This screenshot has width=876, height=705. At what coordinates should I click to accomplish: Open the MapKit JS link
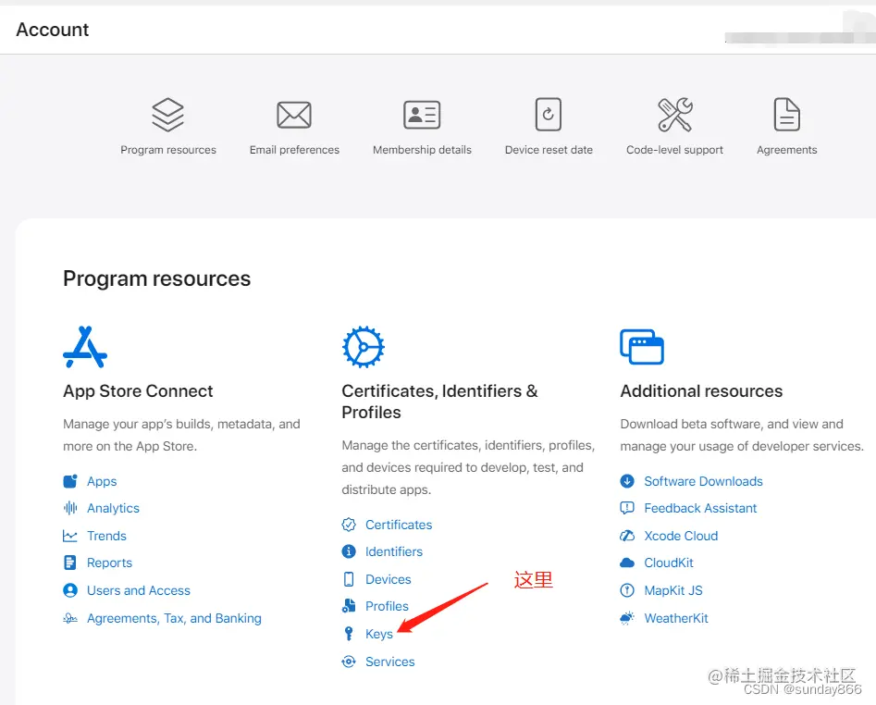673,590
